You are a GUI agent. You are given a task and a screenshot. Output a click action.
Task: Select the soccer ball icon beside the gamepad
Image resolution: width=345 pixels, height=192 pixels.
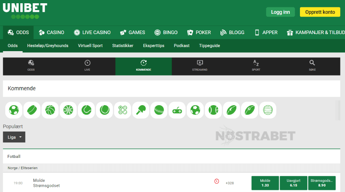[x=195, y=110]
